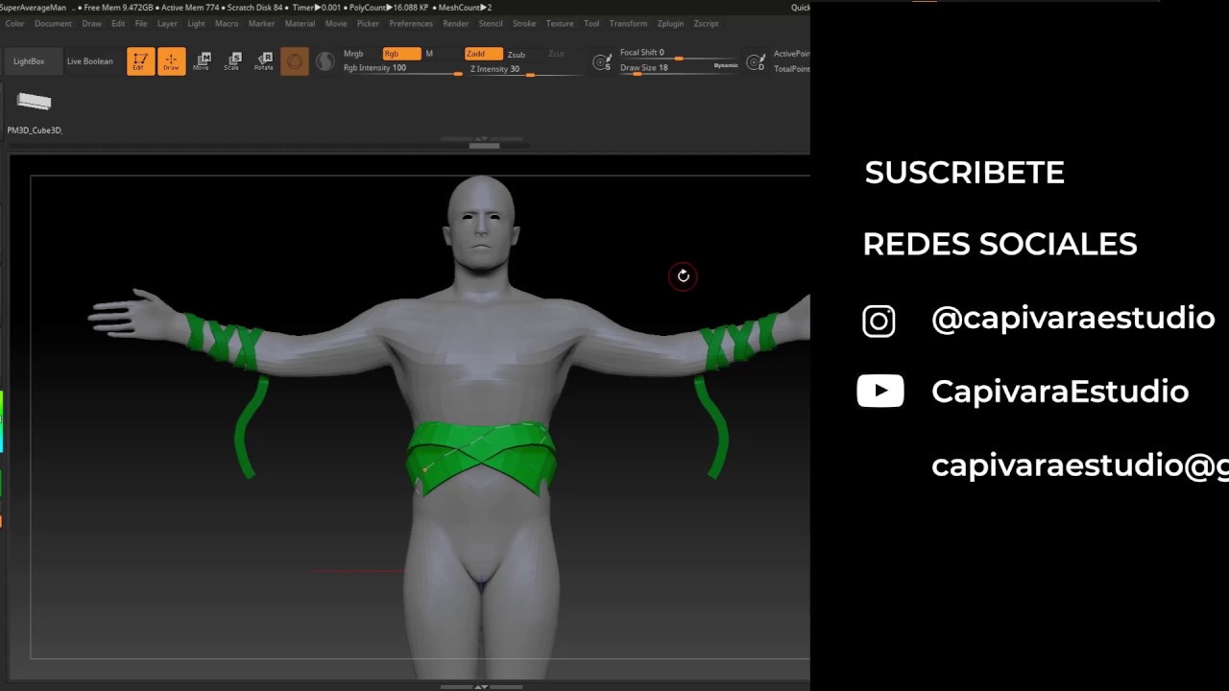Viewport: 1229px width, 691px height.
Task: Click the CapivaraEstudio YouTube channel name
Action: coord(1060,392)
